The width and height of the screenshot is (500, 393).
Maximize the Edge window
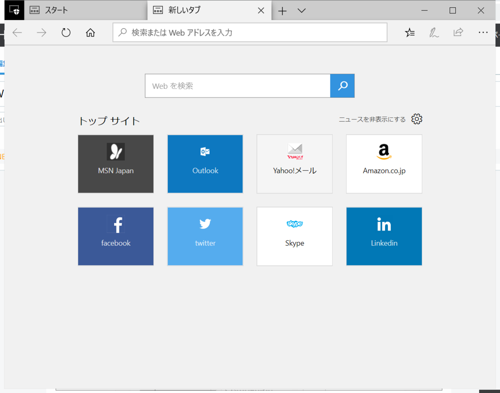(x=452, y=10)
